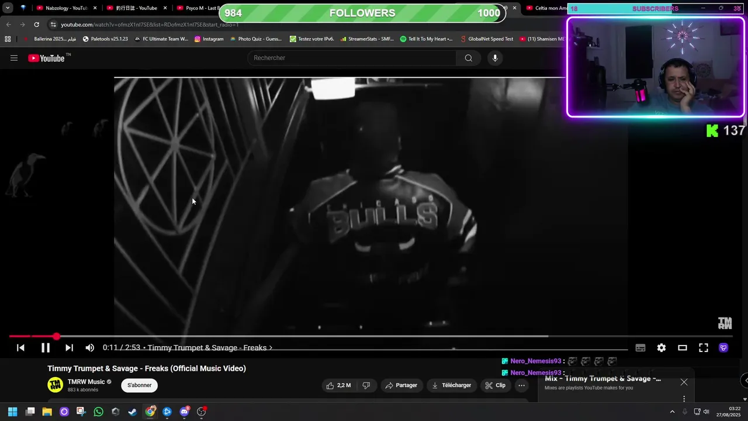Image resolution: width=748 pixels, height=421 pixels.
Task: Switch to the Celtia mon Amour tab
Action: click(x=545, y=8)
